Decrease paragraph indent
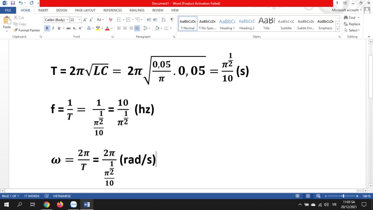 pos(149,20)
